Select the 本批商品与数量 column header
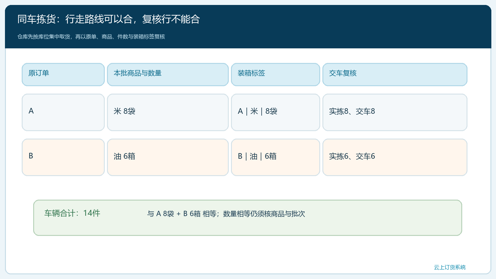 (x=168, y=74)
